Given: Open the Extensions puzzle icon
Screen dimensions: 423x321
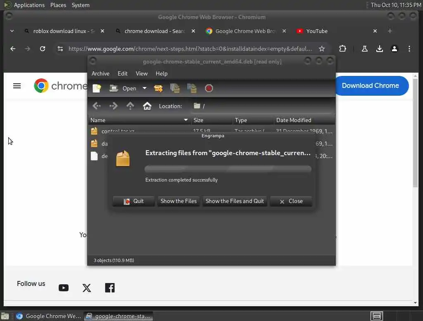Looking at the screenshot, I should 342,49.
